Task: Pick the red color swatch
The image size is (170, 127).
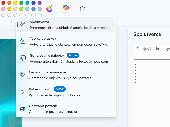Action: (x=3, y=3)
